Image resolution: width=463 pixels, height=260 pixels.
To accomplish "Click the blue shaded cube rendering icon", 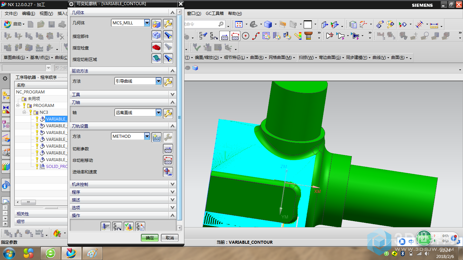I will (x=268, y=24).
